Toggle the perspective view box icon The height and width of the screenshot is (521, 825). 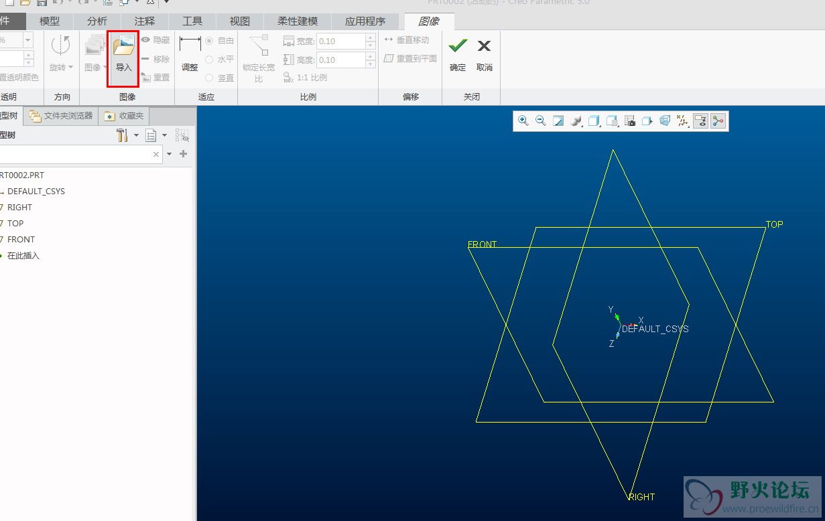[665, 121]
